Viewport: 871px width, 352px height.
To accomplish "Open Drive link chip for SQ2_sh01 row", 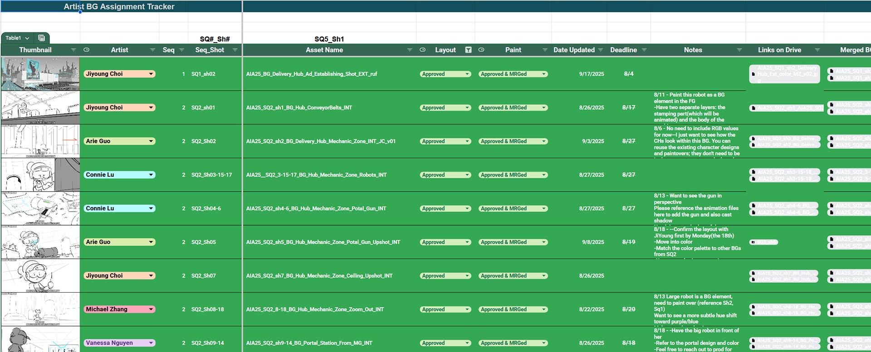I will pyautogui.click(x=786, y=108).
